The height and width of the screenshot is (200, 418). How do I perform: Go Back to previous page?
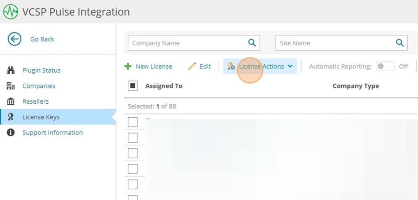[42, 39]
